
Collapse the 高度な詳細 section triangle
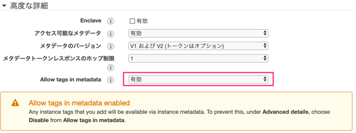click(4, 6)
